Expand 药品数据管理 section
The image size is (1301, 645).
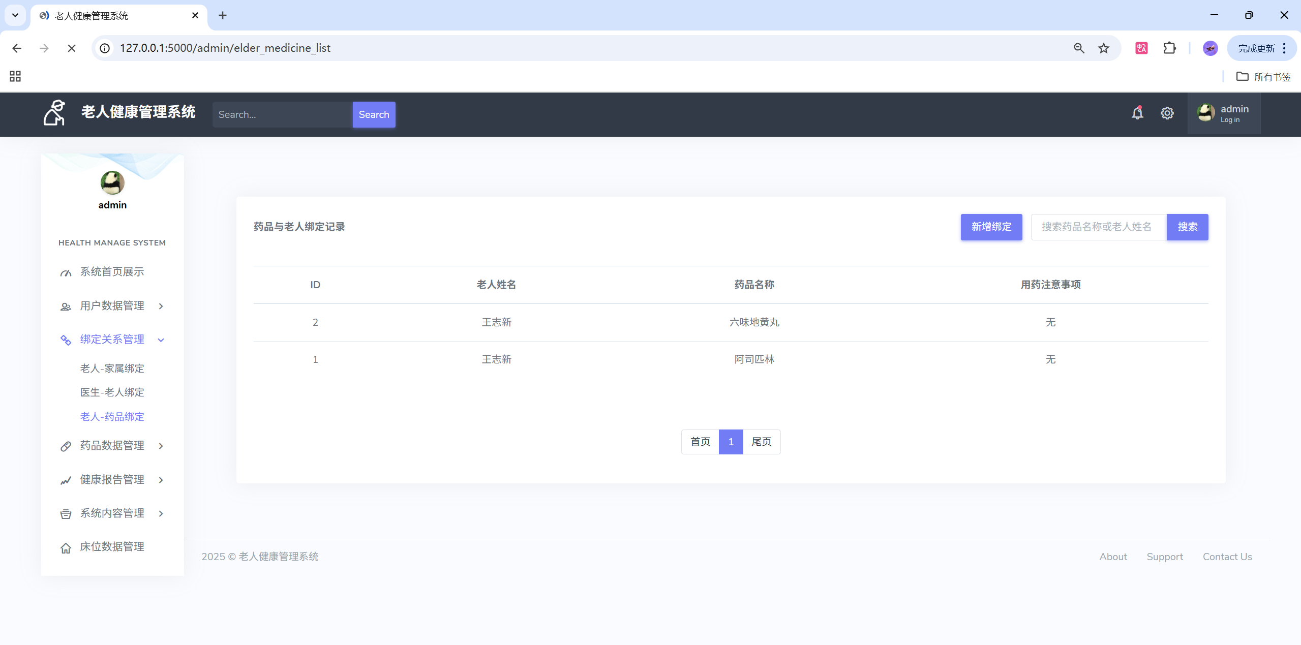[x=112, y=446]
